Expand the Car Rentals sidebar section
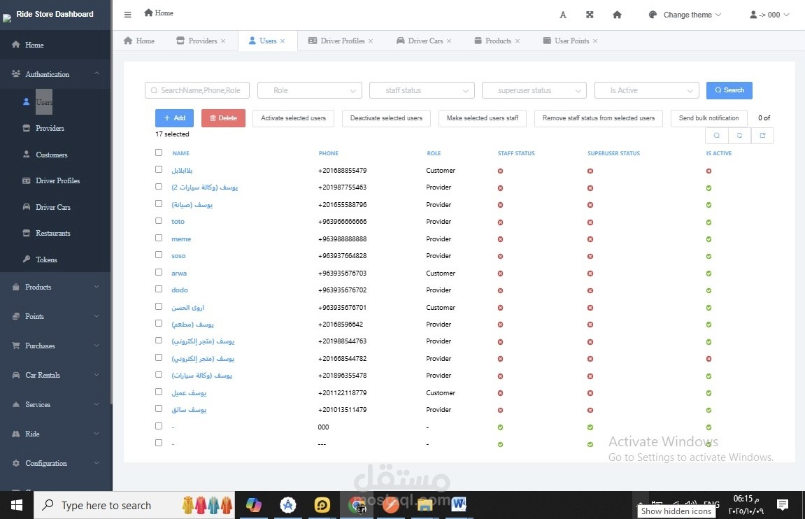This screenshot has height=519, width=805. [55, 376]
